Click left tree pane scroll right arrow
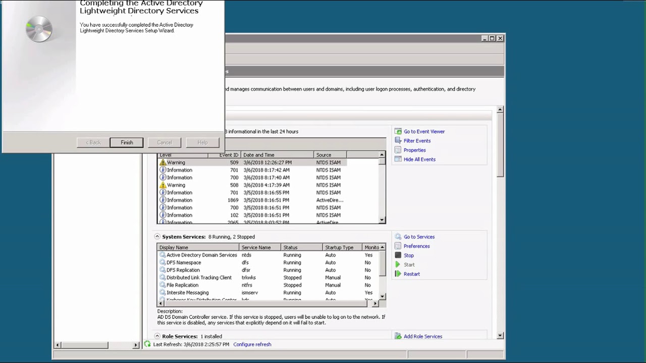This screenshot has height=363, width=646. point(136,345)
